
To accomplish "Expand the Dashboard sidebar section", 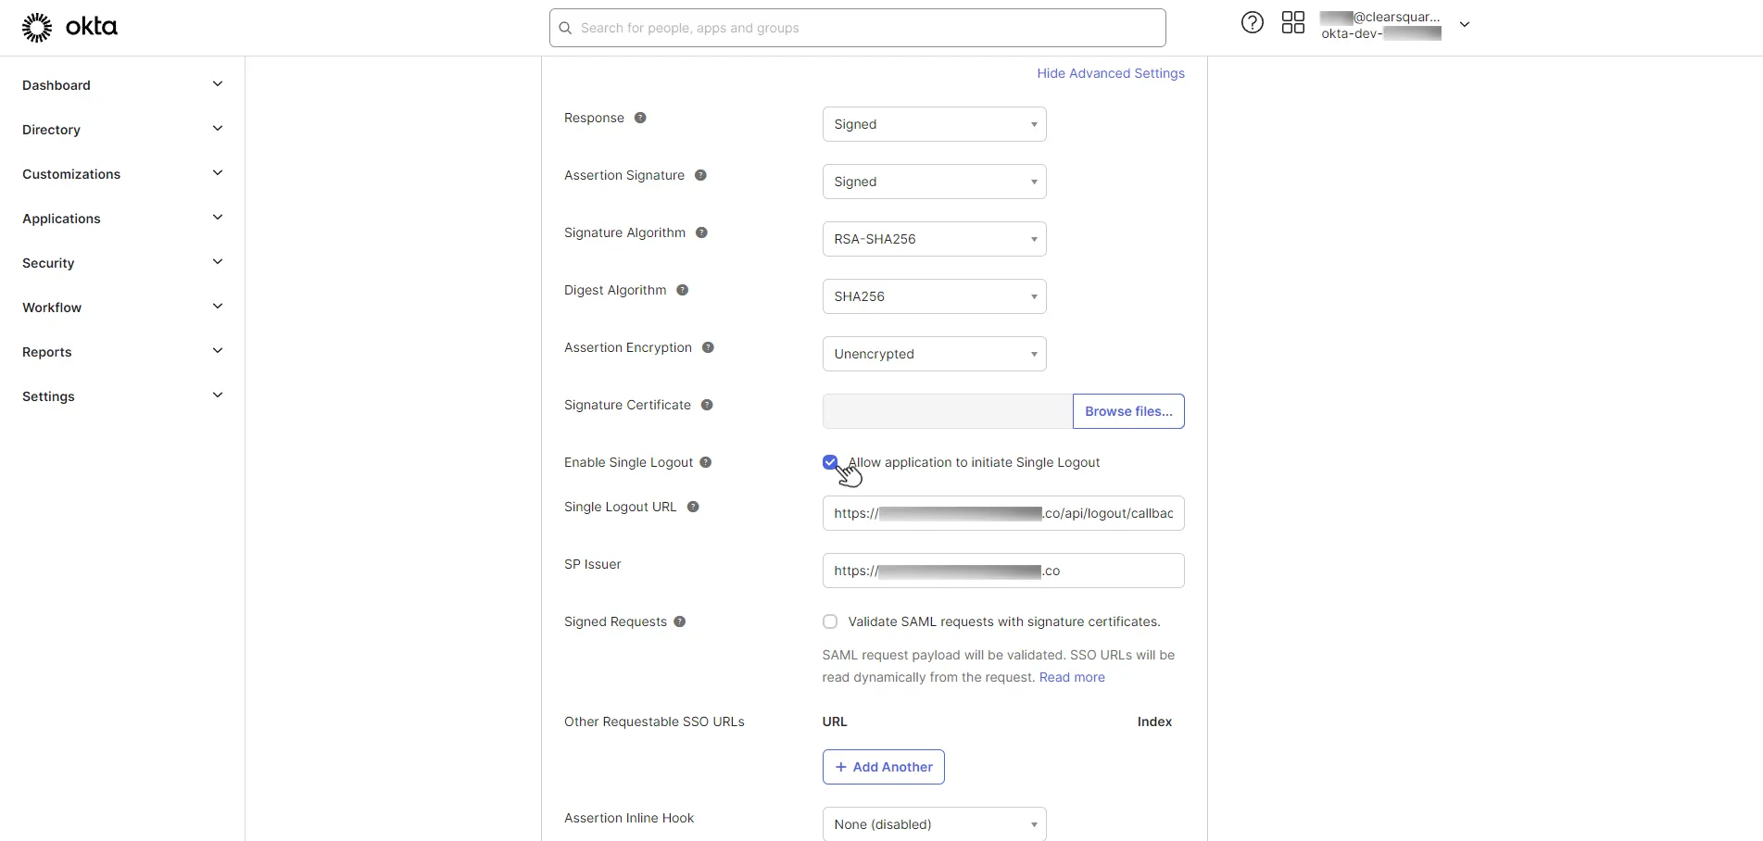I will pyautogui.click(x=122, y=85).
